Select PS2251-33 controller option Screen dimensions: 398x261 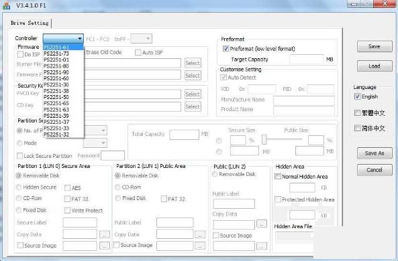(x=63, y=128)
